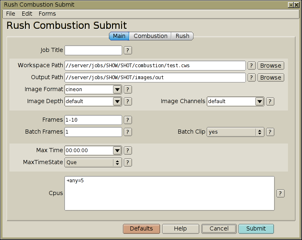The height and width of the screenshot is (240, 302).
Task: Show help for Image Channels
Action: [270, 101]
